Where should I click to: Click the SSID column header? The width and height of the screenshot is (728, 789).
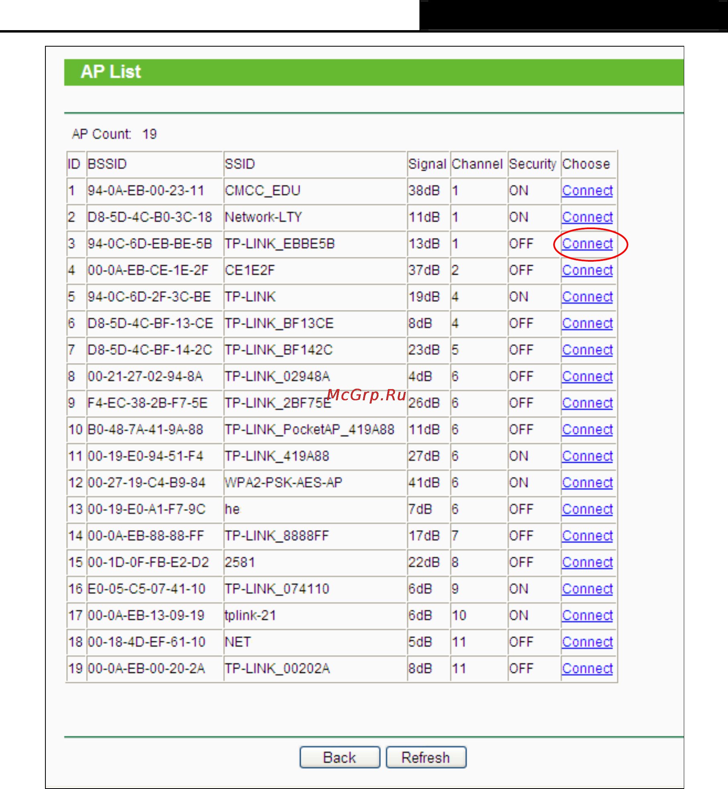pyautogui.click(x=240, y=164)
